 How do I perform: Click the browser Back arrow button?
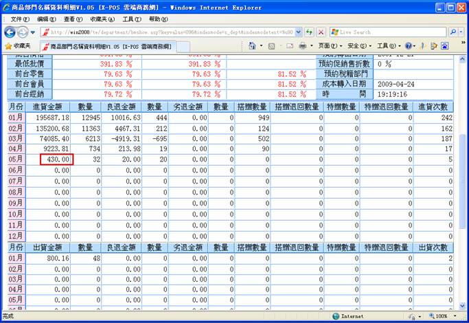point(10,32)
